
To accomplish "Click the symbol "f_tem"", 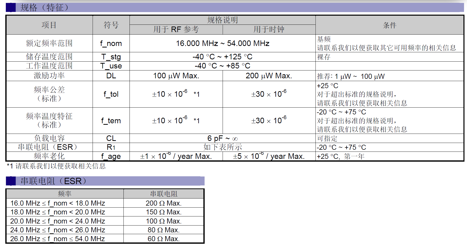I will 111,121.
